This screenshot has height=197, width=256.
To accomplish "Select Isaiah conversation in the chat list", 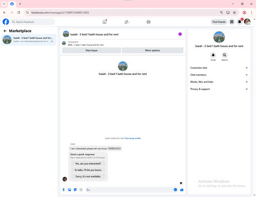I will [x=29, y=40].
